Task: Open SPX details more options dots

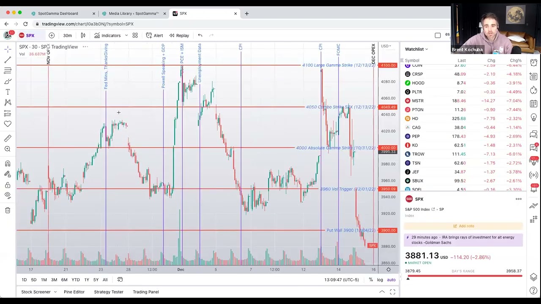Action: pos(519,199)
